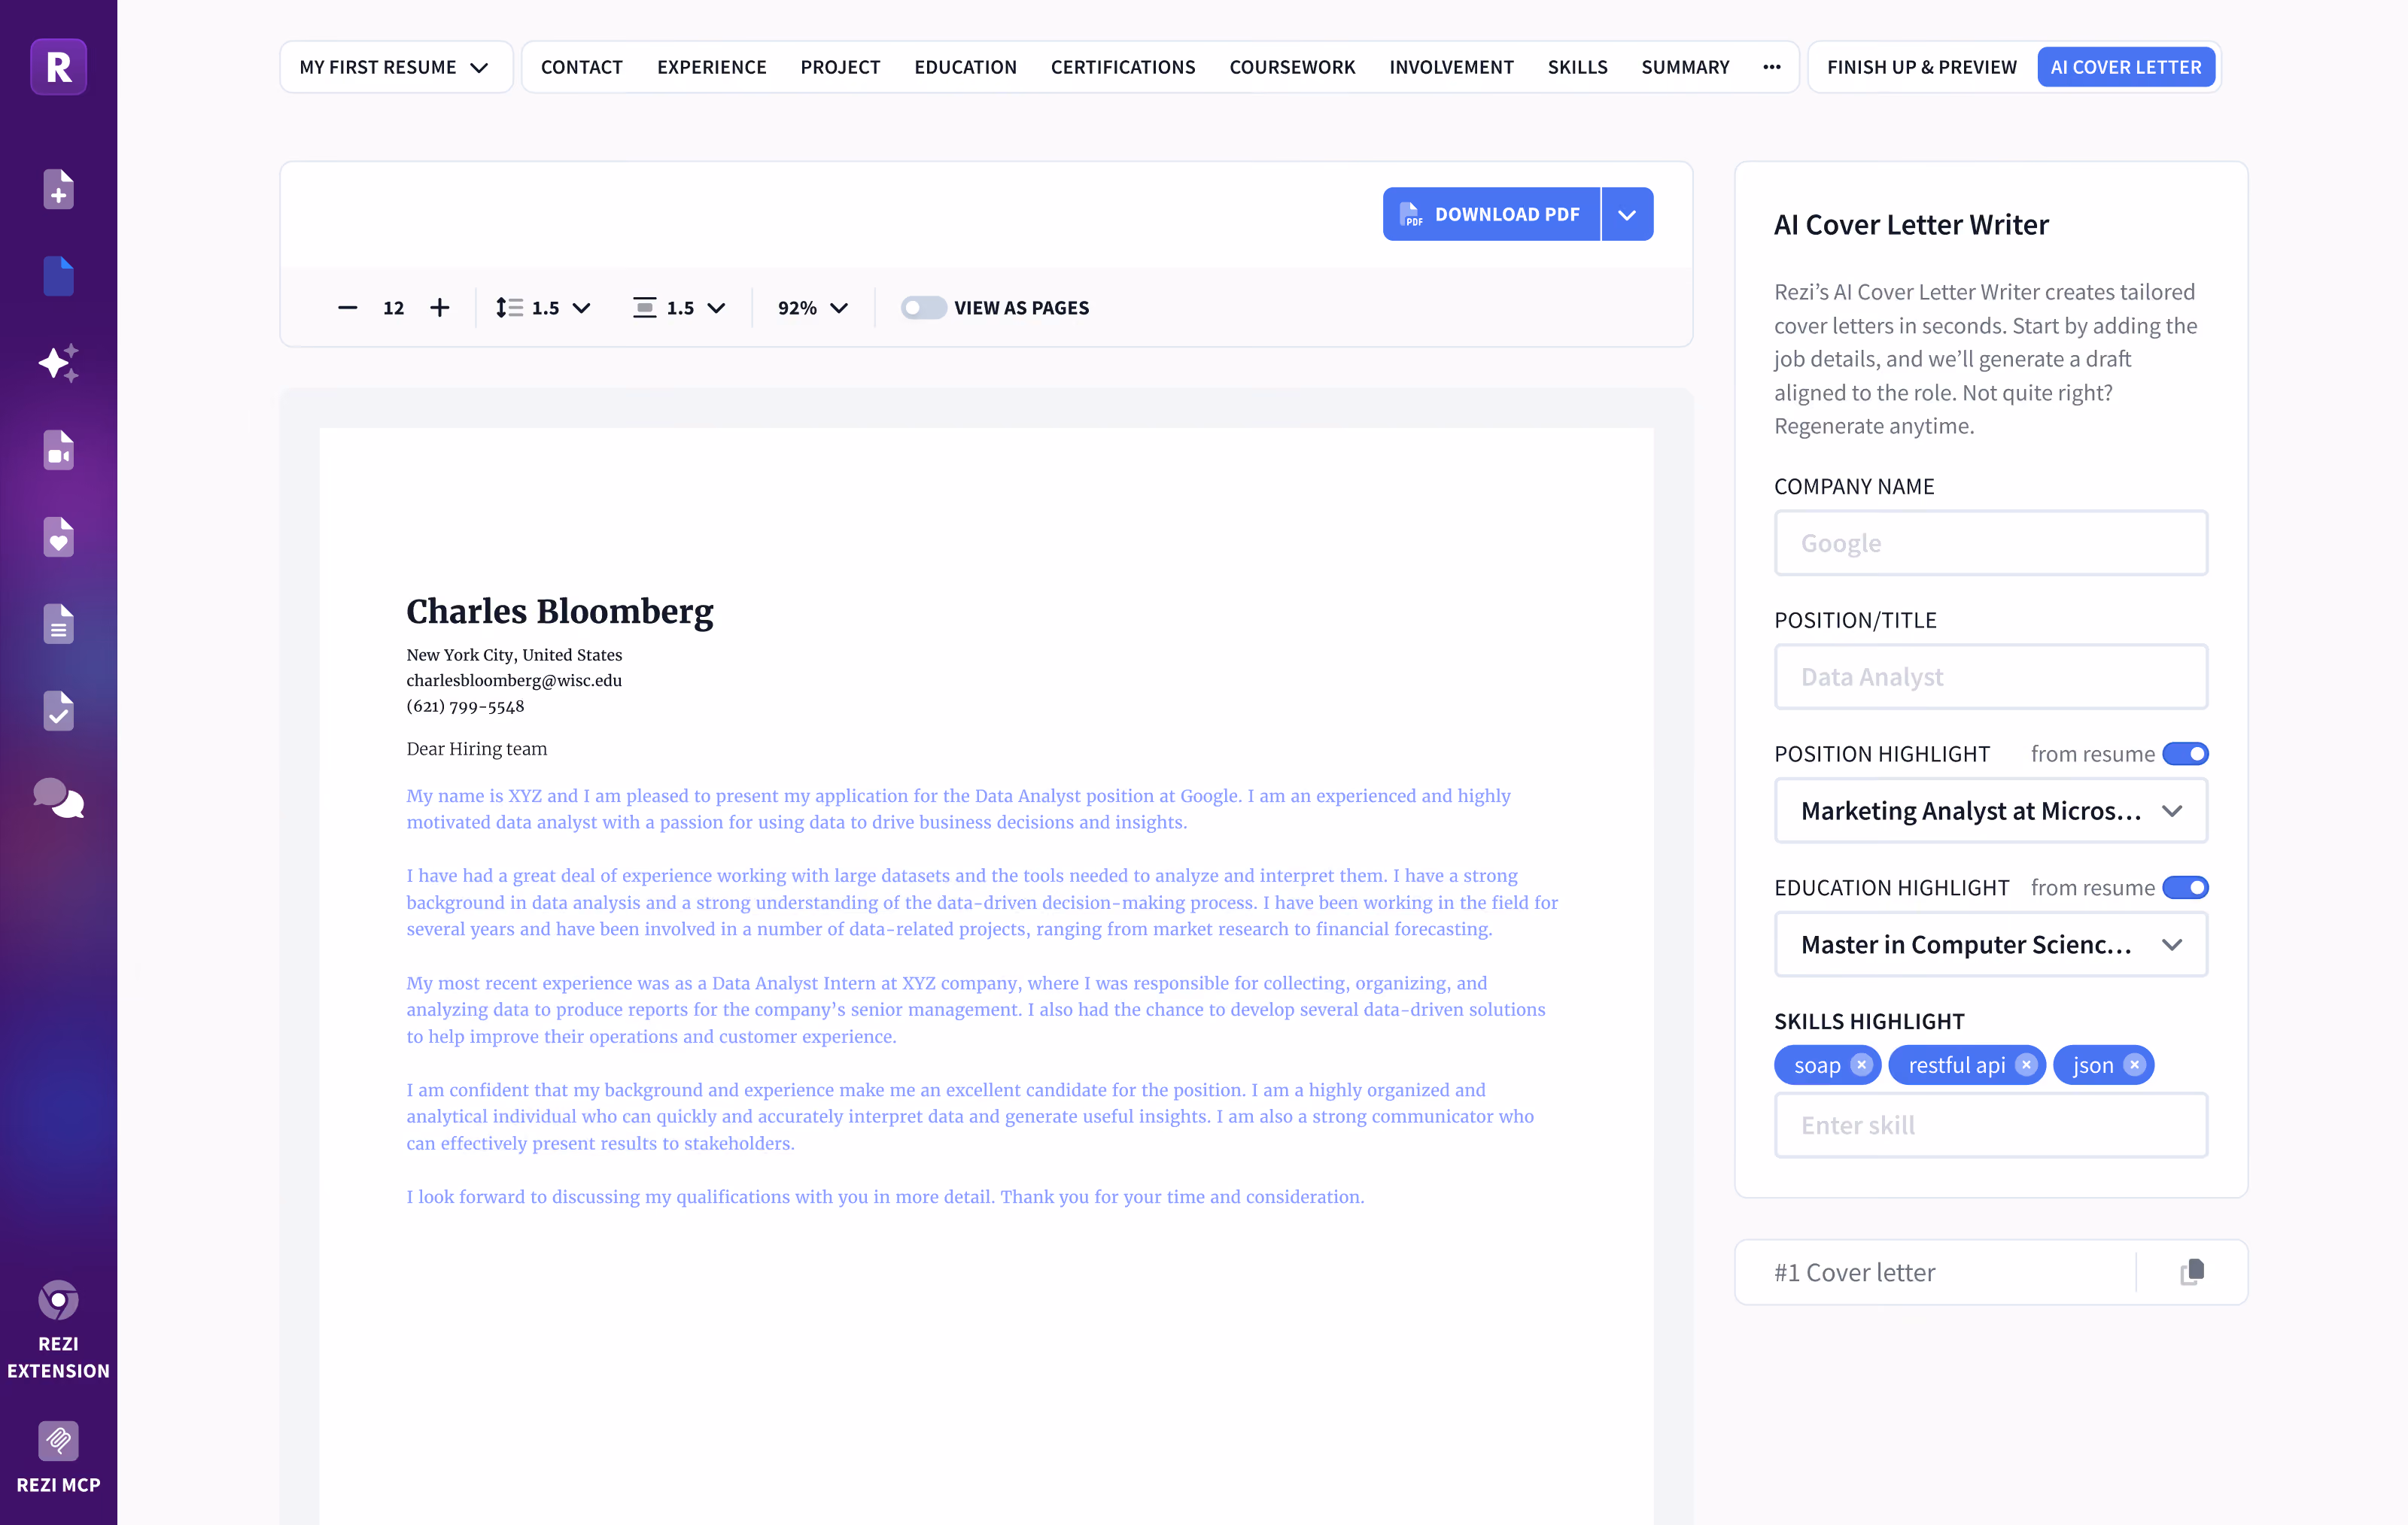Screen dimensions: 2408x1525
Task: Remove the soap skill tag
Action: click(x=1861, y=1065)
